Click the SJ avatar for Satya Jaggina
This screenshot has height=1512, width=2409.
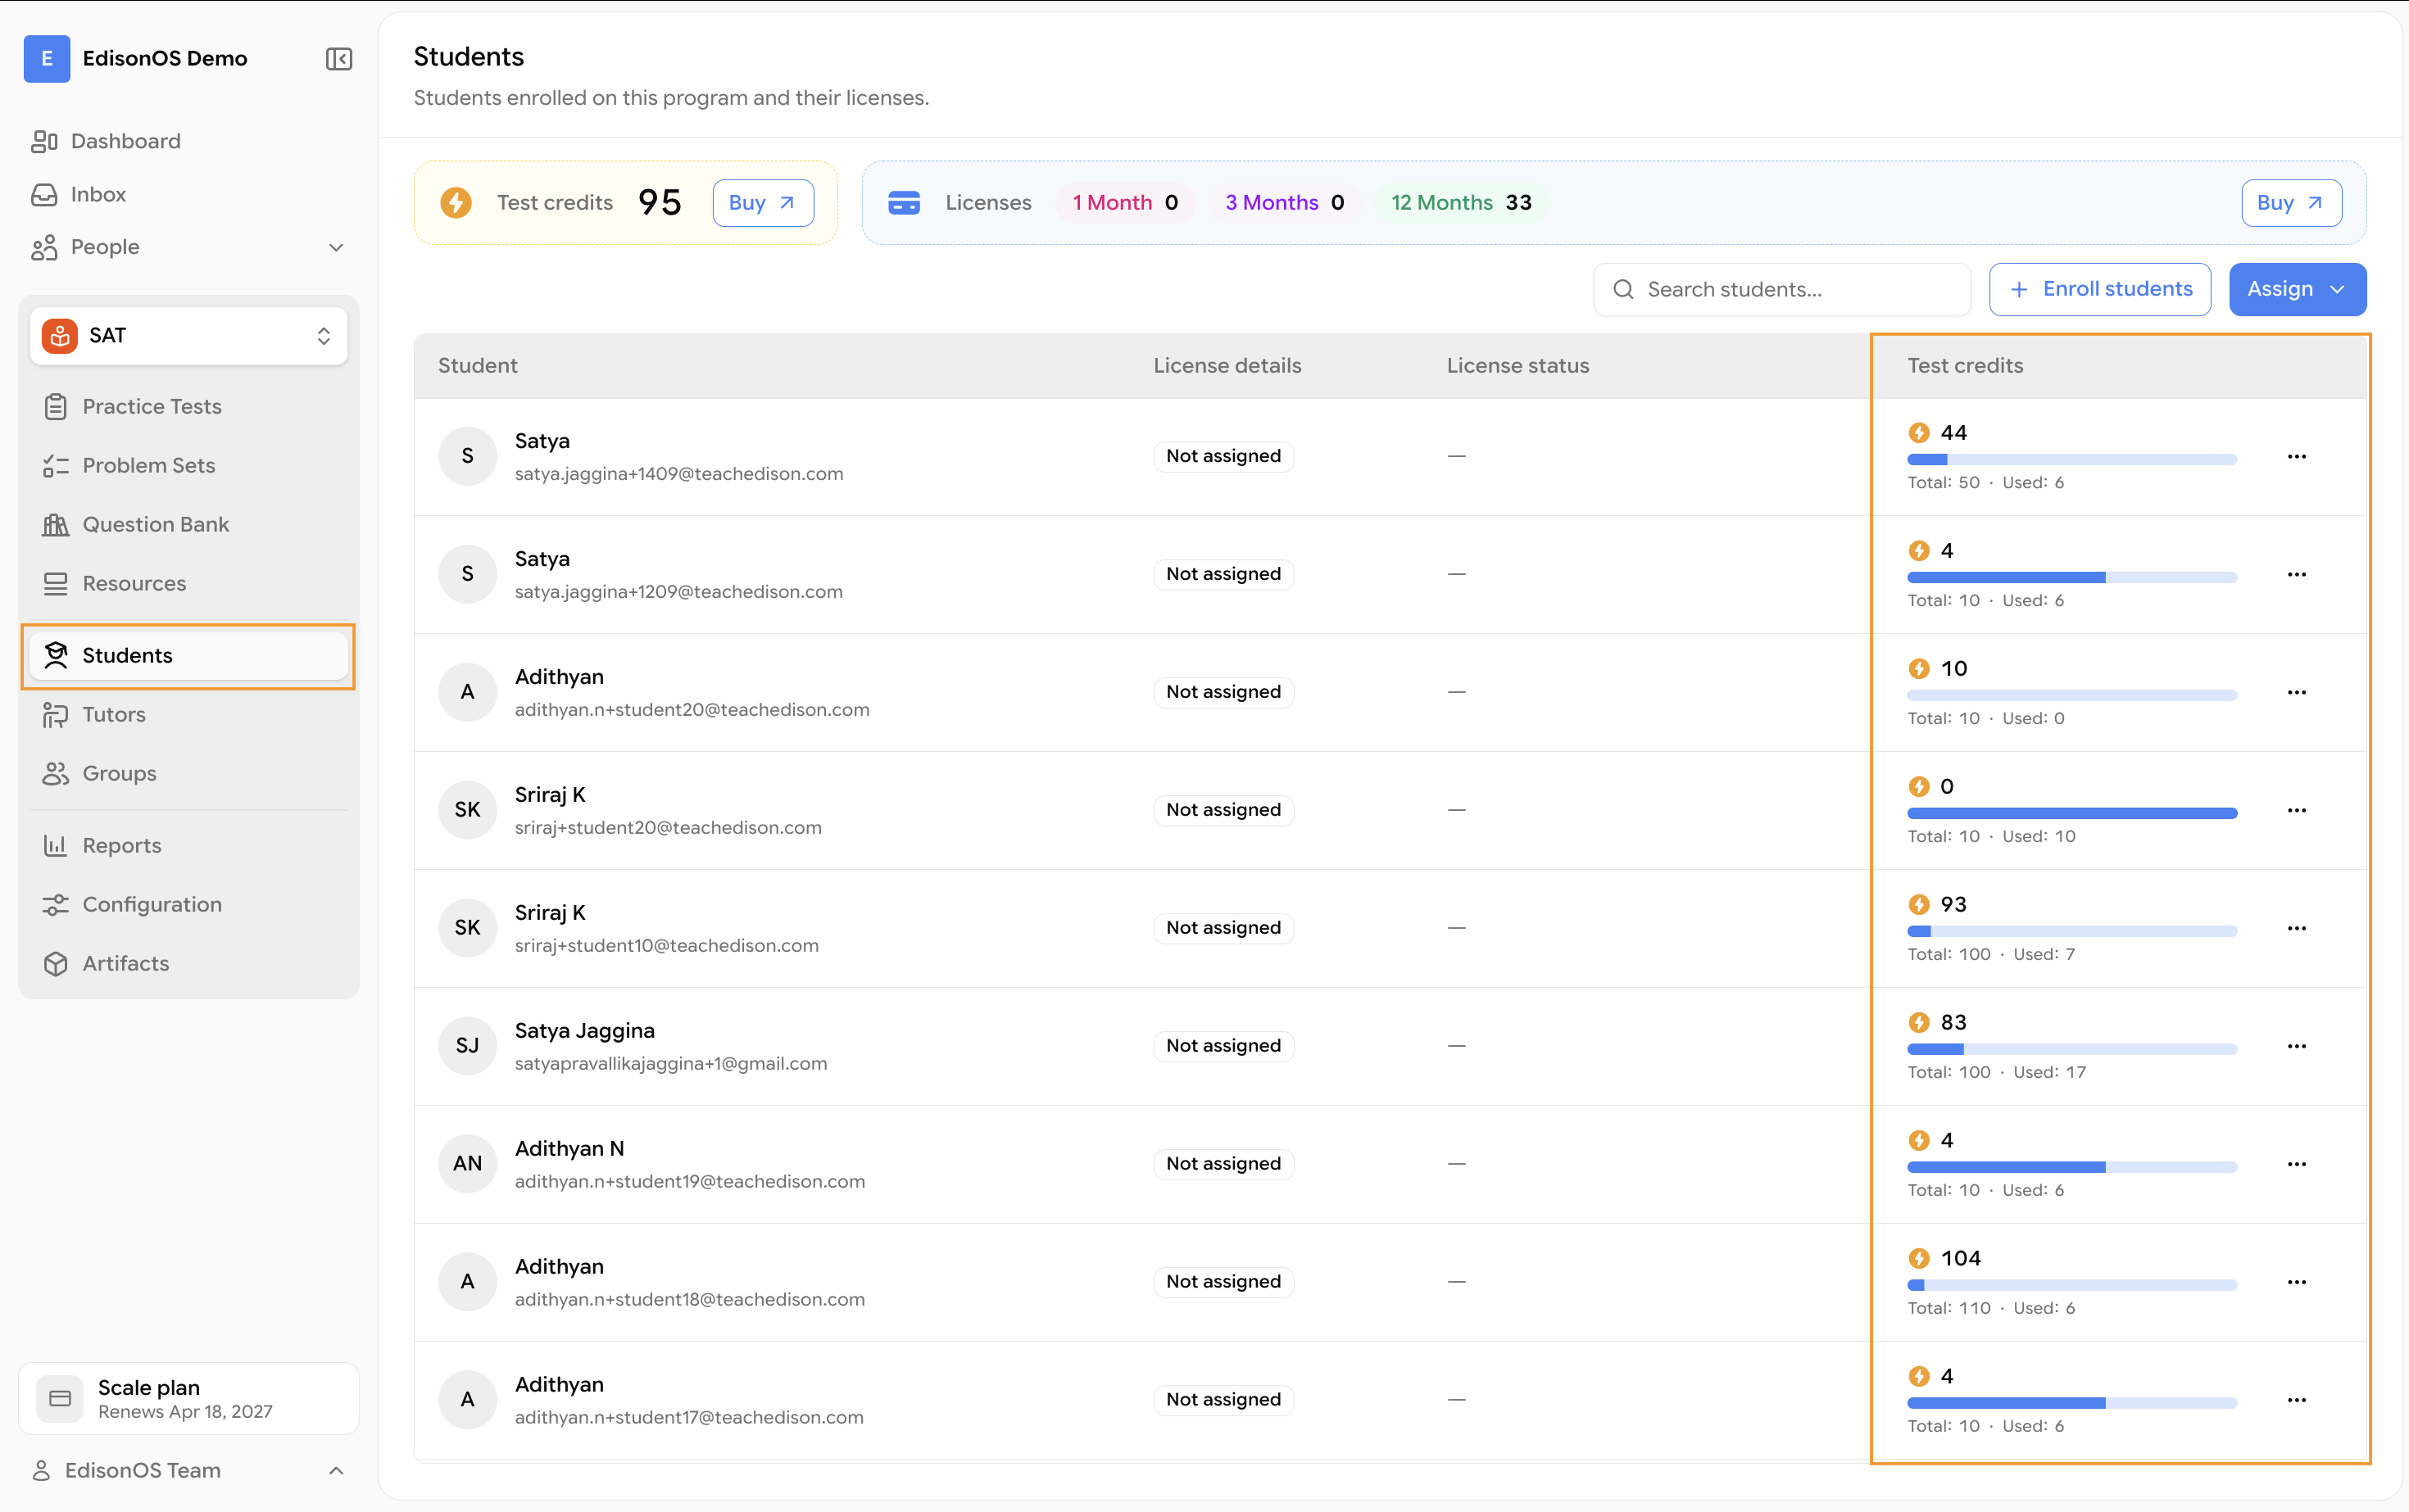467,1046
